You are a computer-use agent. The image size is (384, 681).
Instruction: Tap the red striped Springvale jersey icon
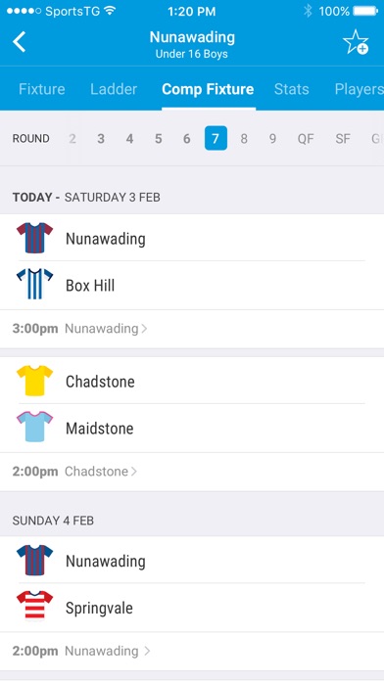coord(35,606)
